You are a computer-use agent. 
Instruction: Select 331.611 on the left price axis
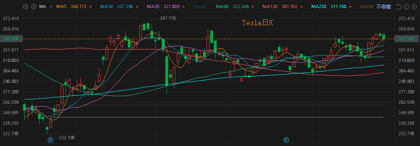pyautogui.click(x=11, y=50)
